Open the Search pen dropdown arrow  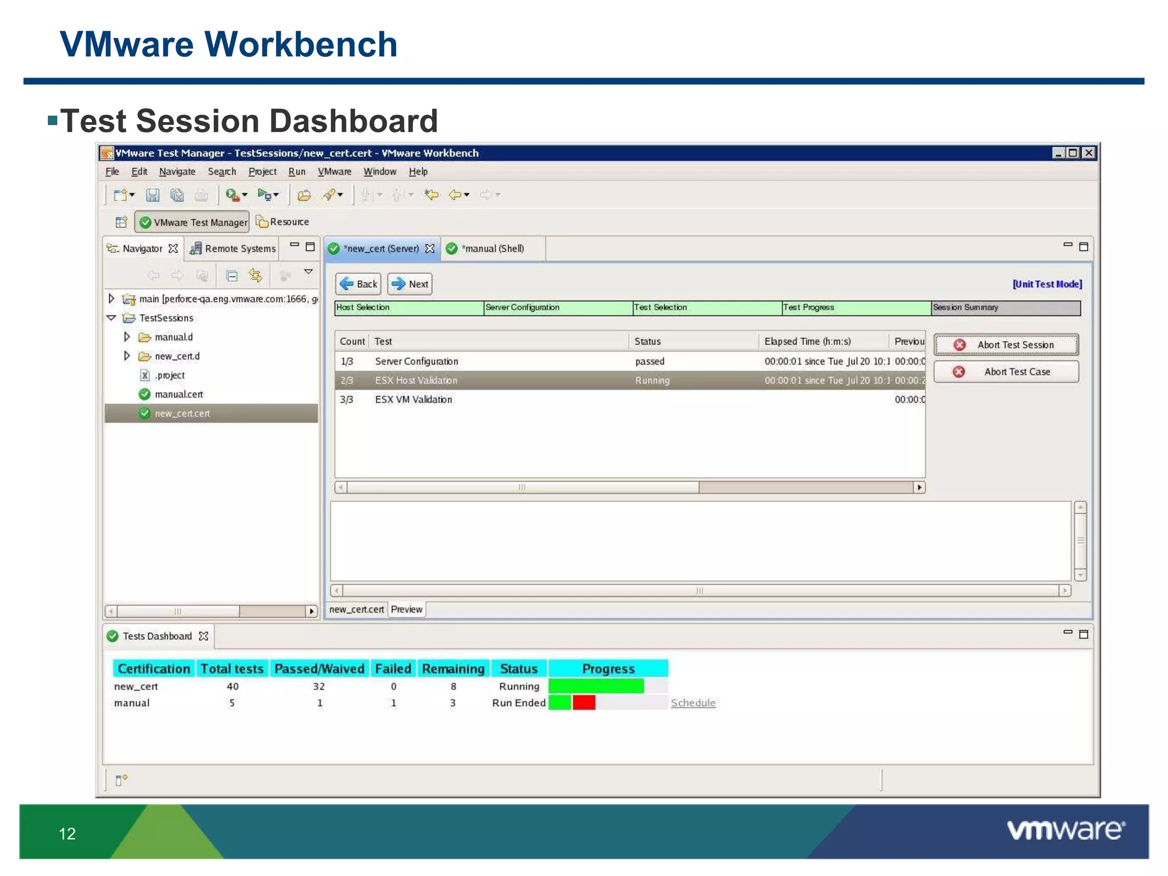point(340,195)
